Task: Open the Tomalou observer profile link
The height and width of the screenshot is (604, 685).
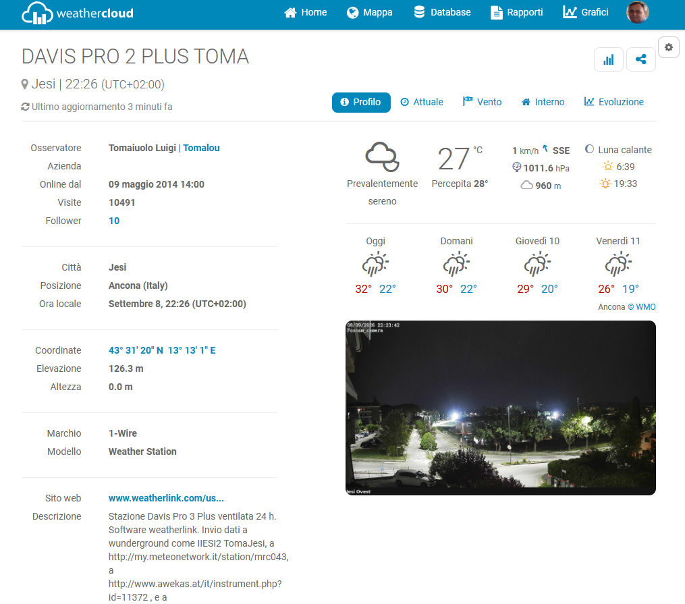Action: click(201, 148)
